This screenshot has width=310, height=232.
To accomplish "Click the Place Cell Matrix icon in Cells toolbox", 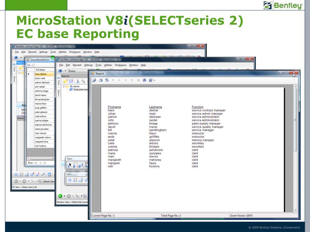I will pos(75,180).
